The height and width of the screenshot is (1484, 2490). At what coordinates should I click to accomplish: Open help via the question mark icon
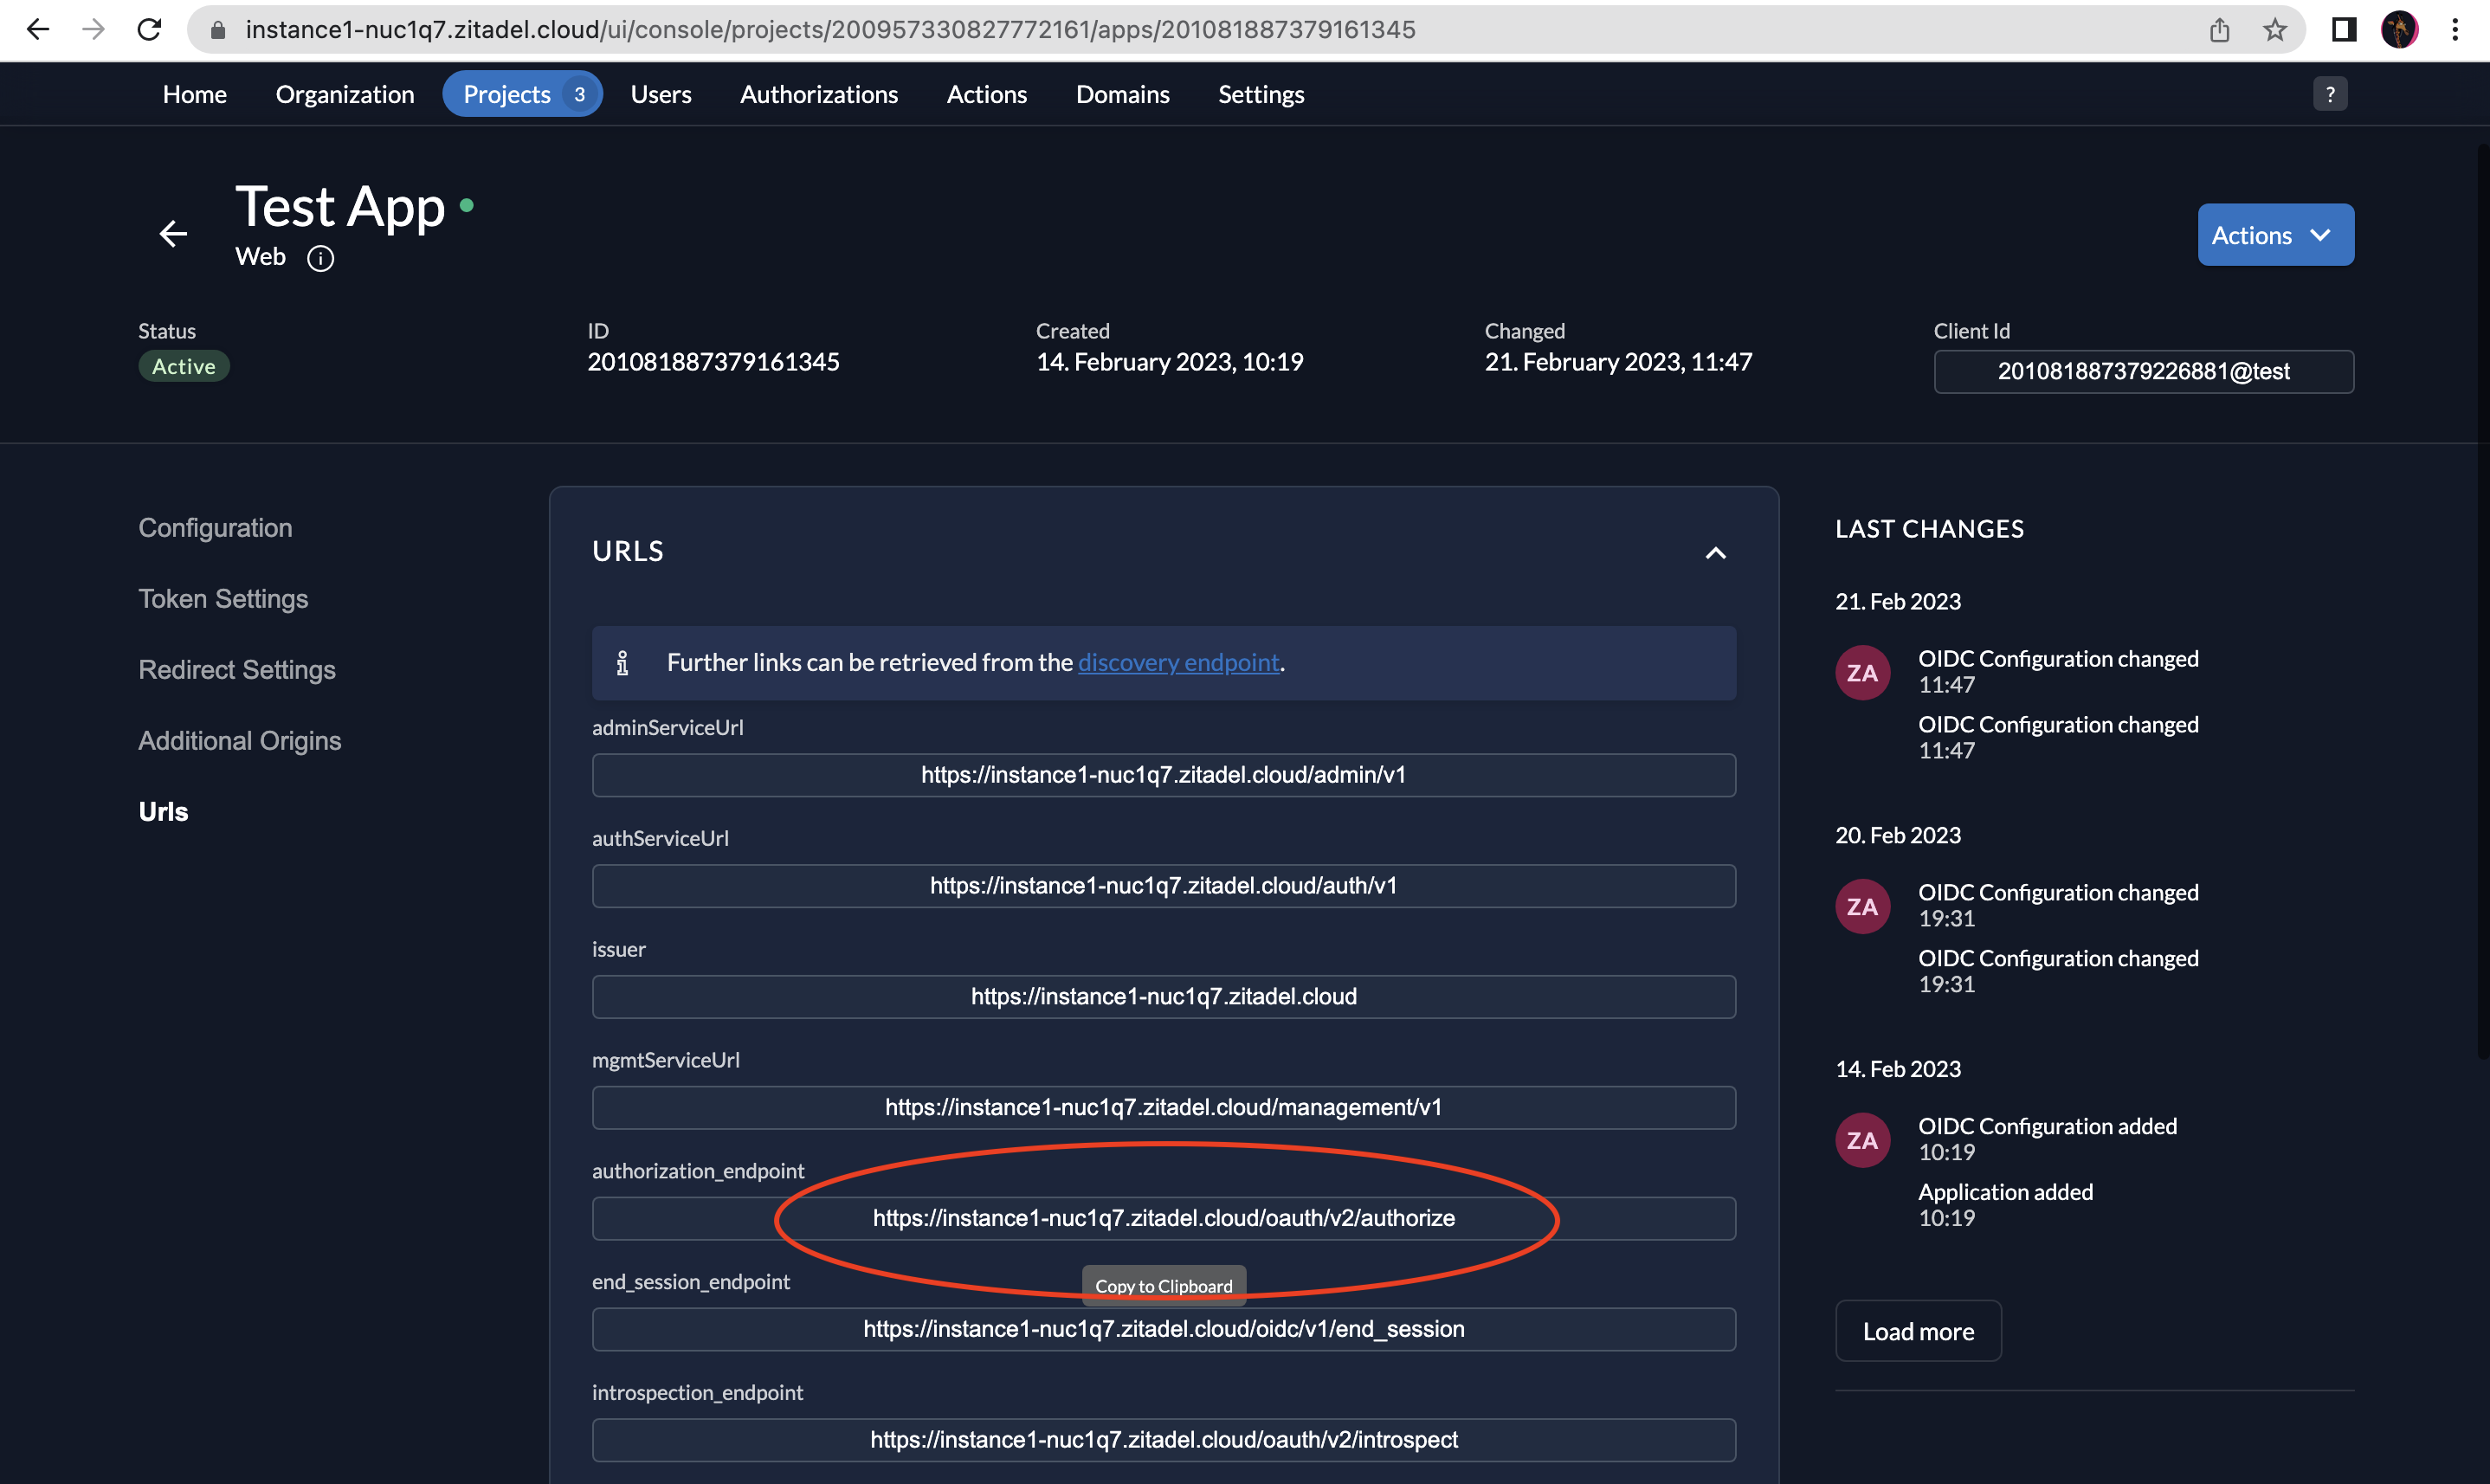(2328, 93)
